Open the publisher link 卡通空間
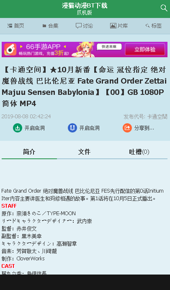 click(x=157, y=117)
